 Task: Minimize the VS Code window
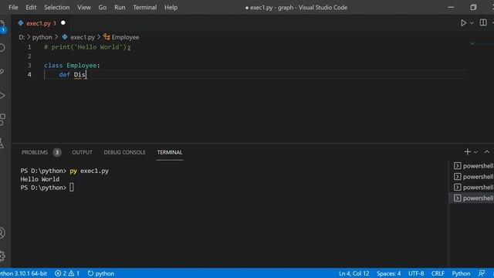451,7
